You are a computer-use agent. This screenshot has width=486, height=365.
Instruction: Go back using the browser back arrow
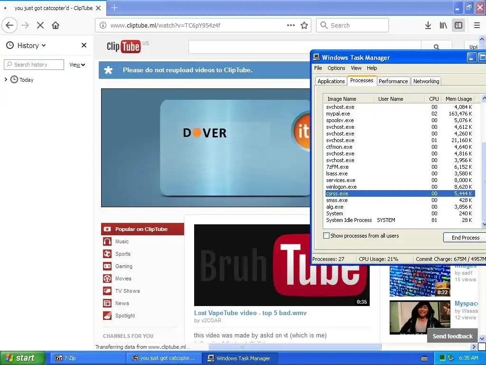9,25
